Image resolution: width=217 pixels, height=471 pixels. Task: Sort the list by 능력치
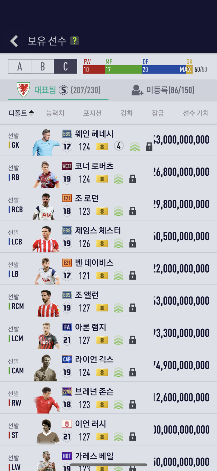[55, 113]
